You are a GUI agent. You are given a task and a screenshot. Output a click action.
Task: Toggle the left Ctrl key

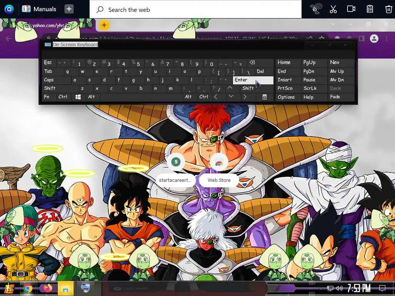[64, 97]
